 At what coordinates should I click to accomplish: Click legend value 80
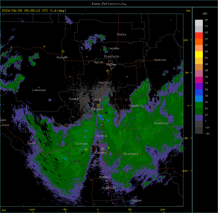click(206, 20)
